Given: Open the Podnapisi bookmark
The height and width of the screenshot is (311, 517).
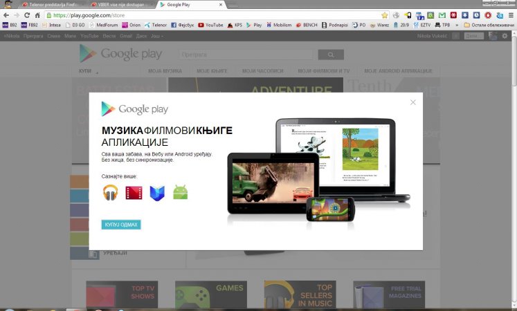Looking at the screenshot, I should coord(335,25).
